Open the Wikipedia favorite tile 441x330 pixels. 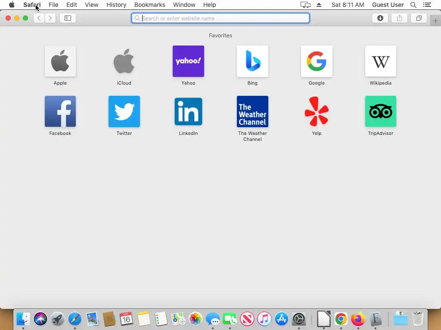[x=381, y=61]
